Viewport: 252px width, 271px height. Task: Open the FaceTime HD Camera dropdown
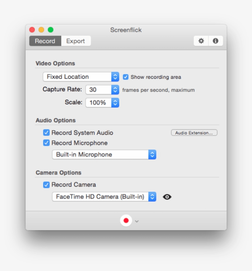click(104, 197)
